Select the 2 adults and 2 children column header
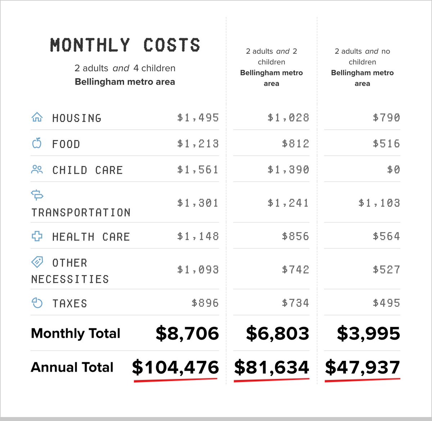Viewport: 432px width, 421px height. pyautogui.click(x=271, y=67)
